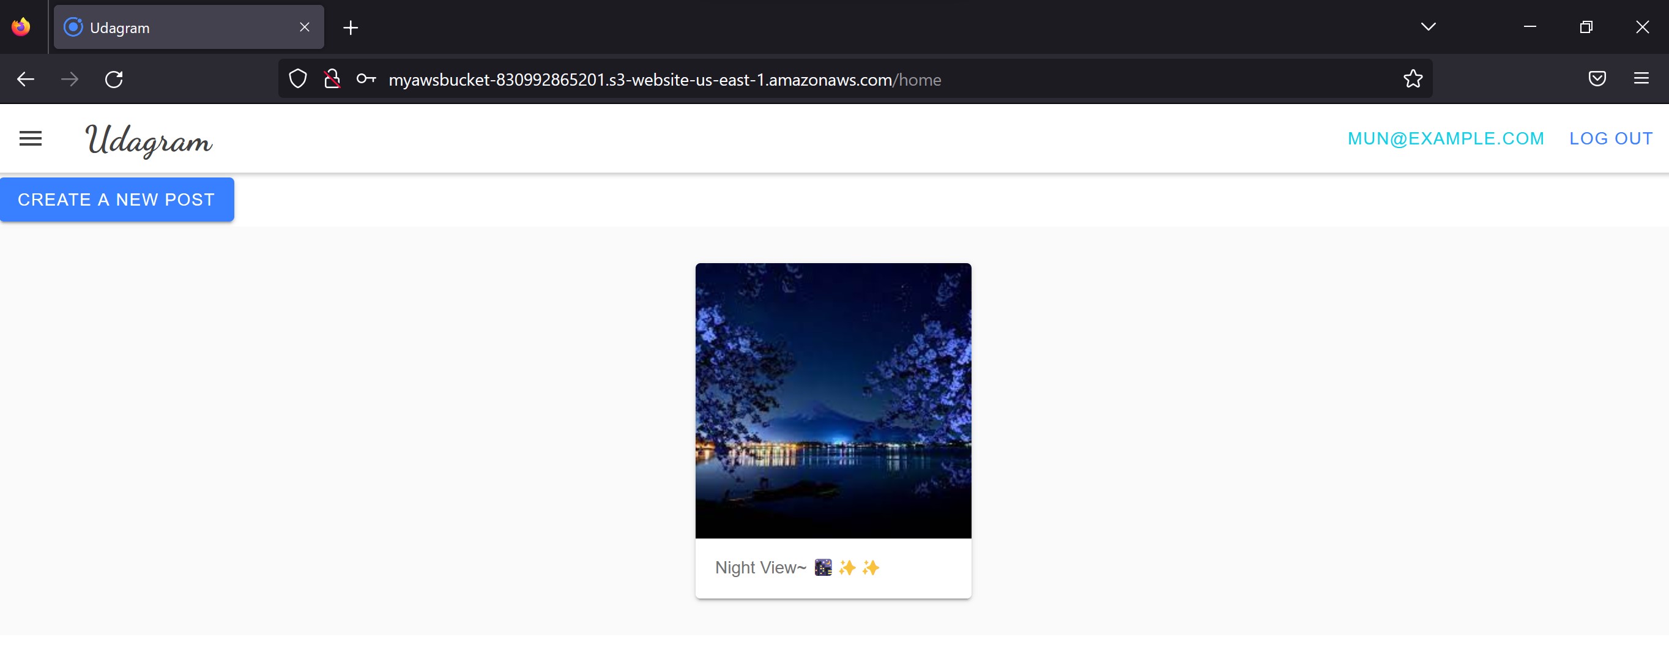Click the padlock site security icon

point(332,78)
